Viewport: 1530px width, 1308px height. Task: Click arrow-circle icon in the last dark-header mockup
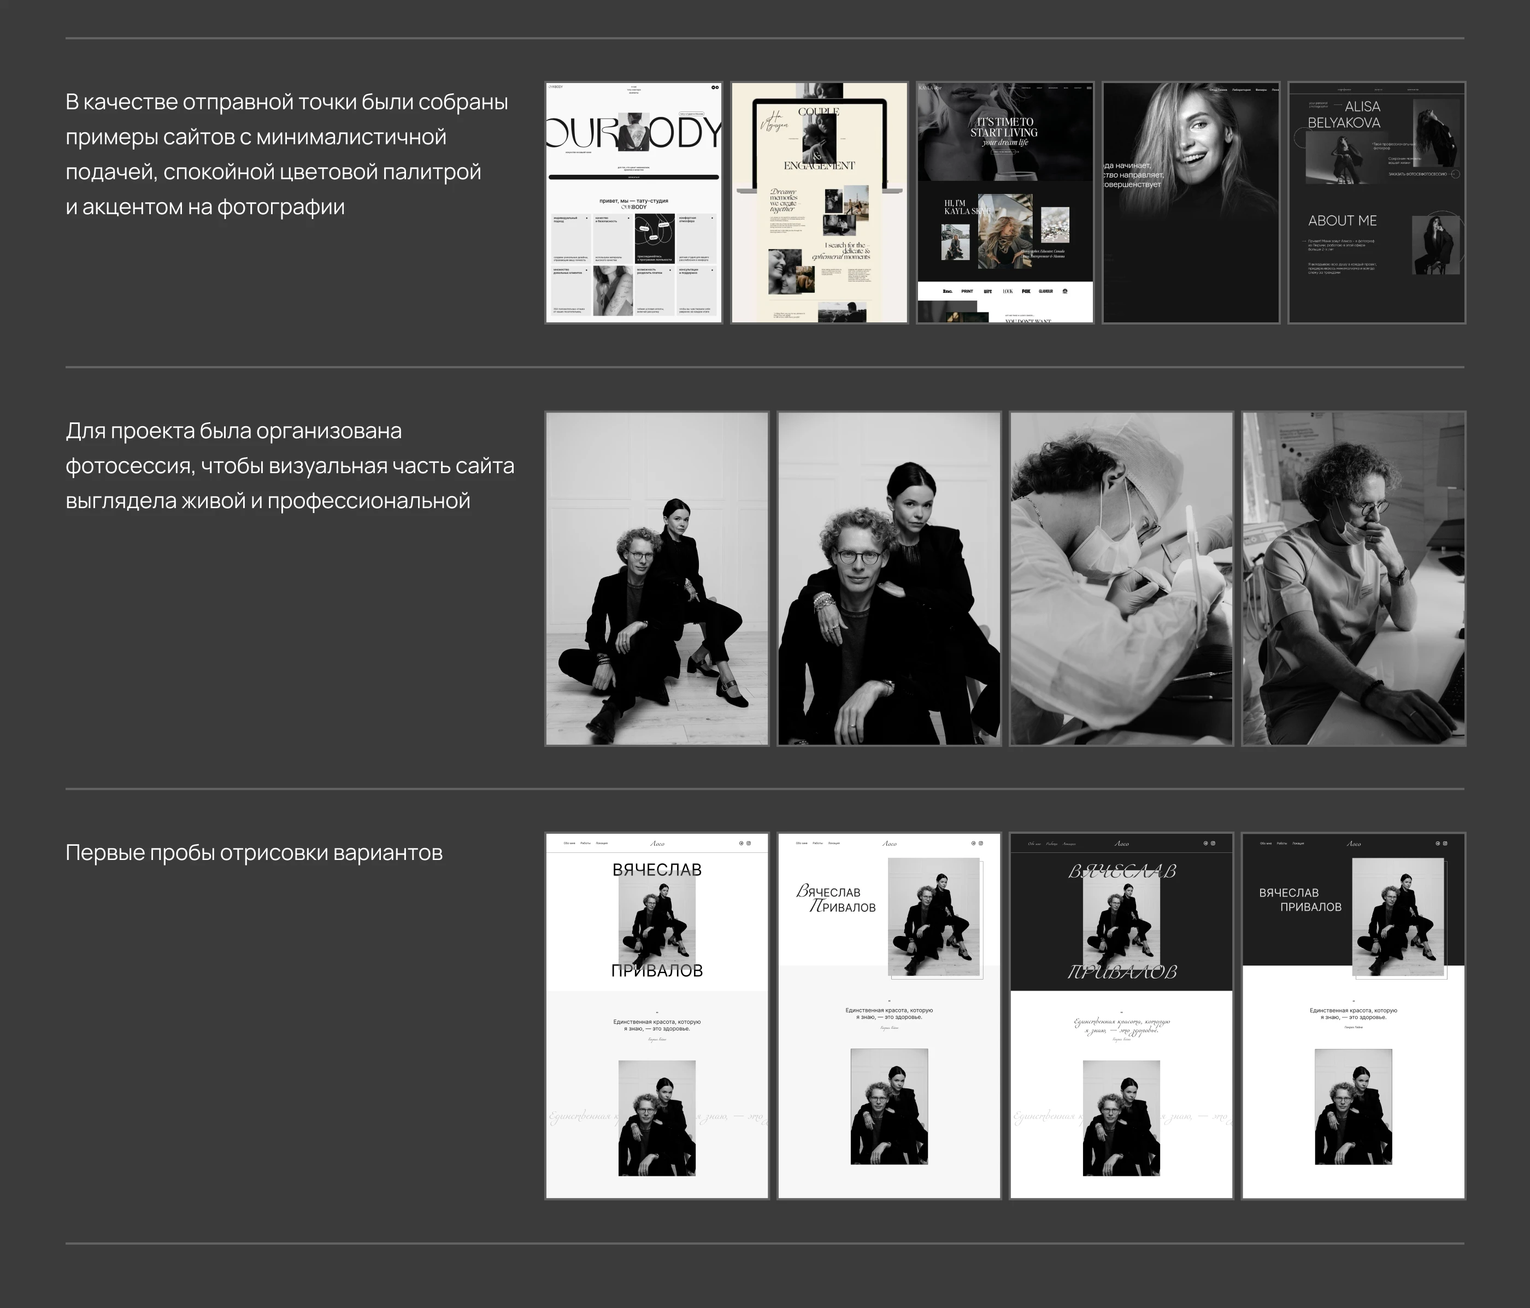(x=1438, y=843)
